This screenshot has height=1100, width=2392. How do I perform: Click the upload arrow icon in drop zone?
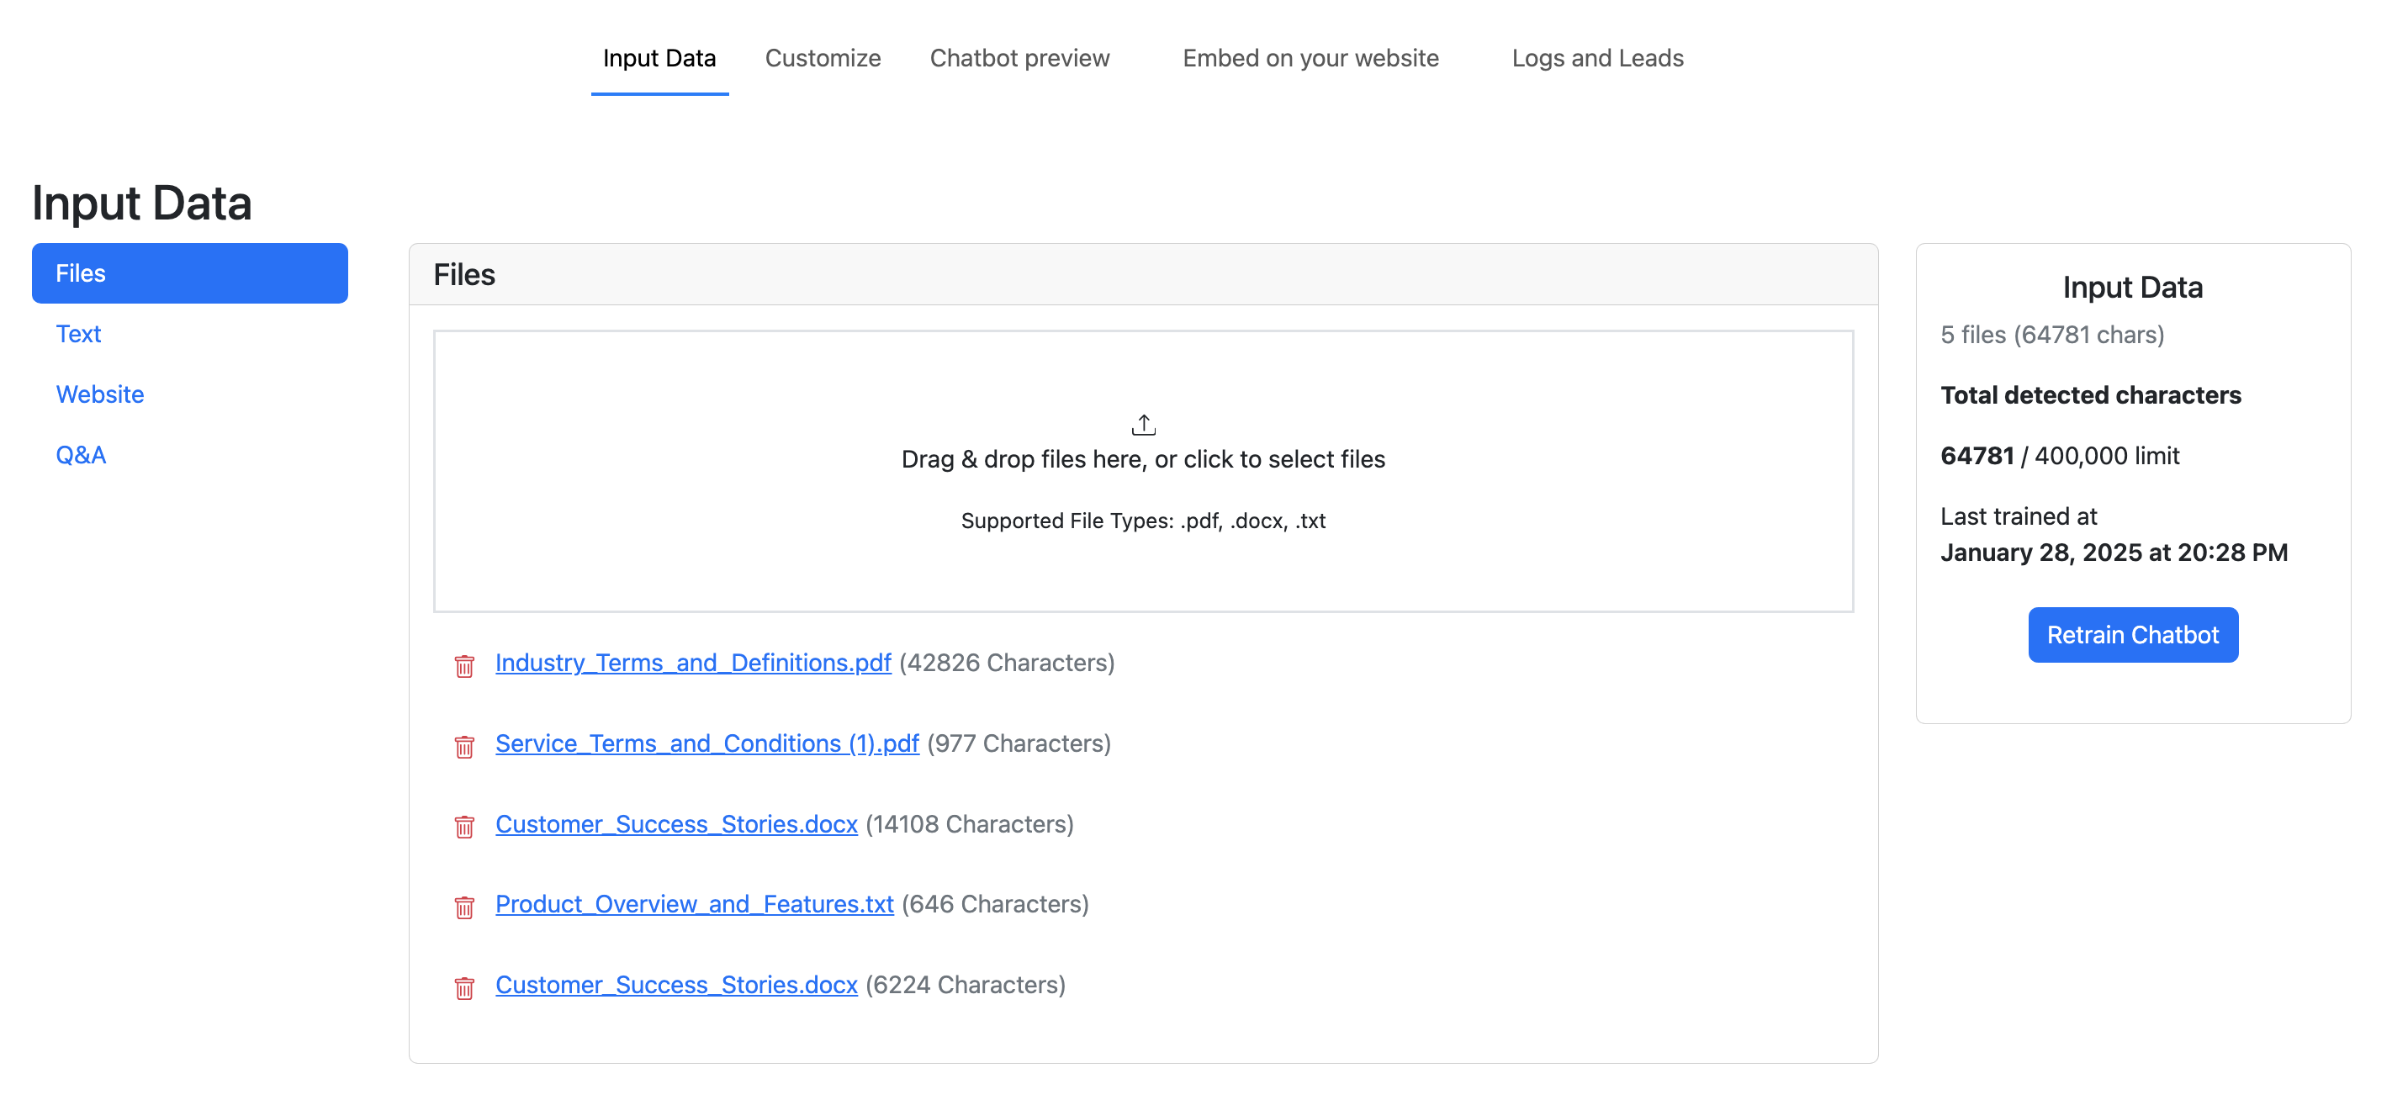pyautogui.click(x=1143, y=426)
